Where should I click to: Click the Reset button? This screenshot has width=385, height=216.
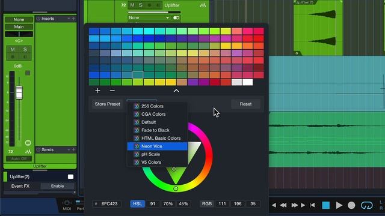[245, 104]
